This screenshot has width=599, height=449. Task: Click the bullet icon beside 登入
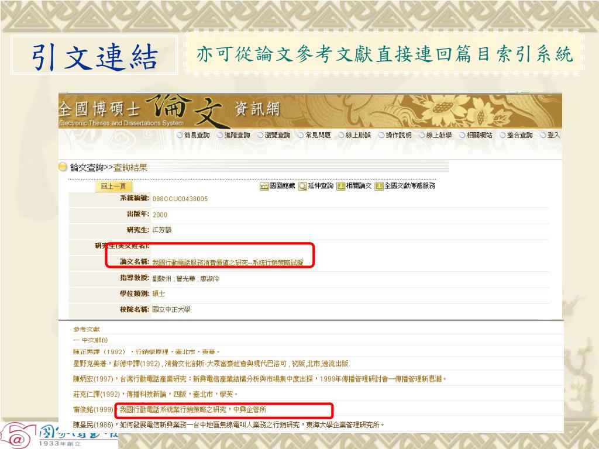543,135
